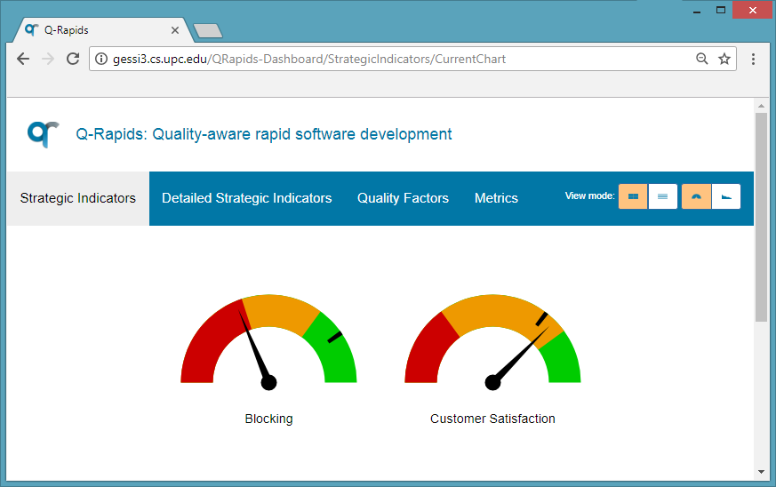Bookmark this page with the star
This screenshot has width=776, height=487.
(x=724, y=59)
